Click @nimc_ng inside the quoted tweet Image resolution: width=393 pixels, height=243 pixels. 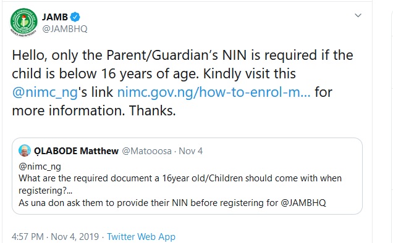[40, 167]
